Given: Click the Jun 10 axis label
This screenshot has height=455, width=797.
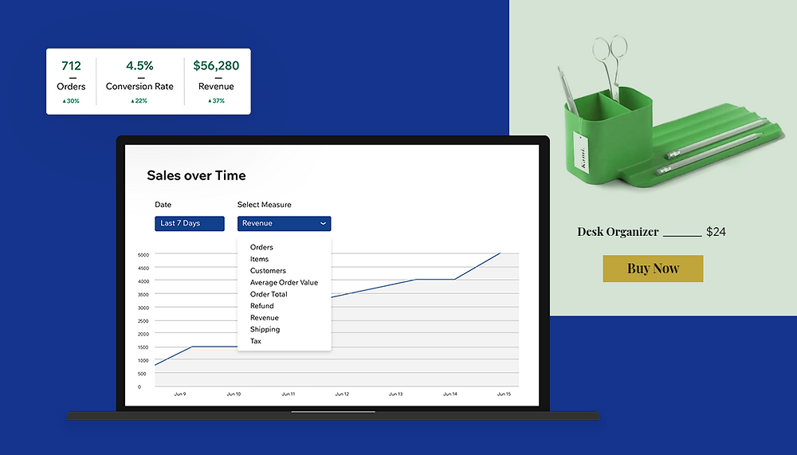Looking at the screenshot, I should coord(234,394).
